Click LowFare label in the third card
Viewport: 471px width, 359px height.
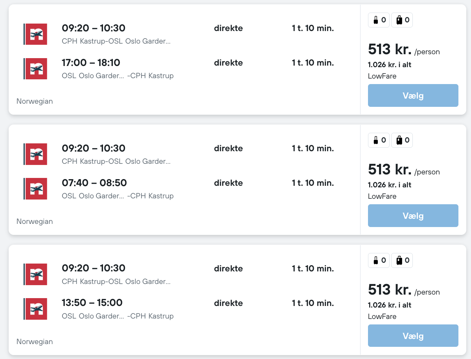coord(382,317)
